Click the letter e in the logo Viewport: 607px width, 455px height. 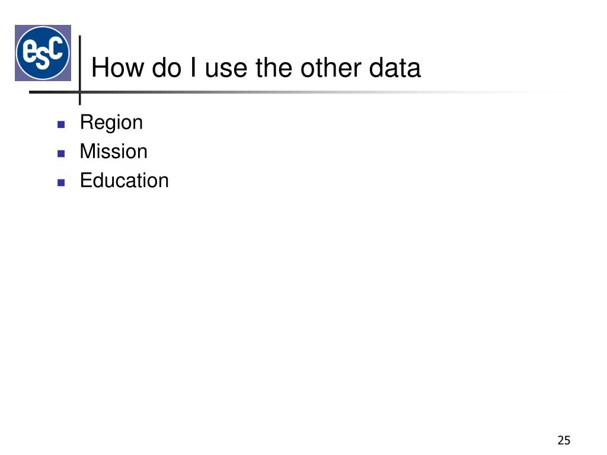[30, 51]
